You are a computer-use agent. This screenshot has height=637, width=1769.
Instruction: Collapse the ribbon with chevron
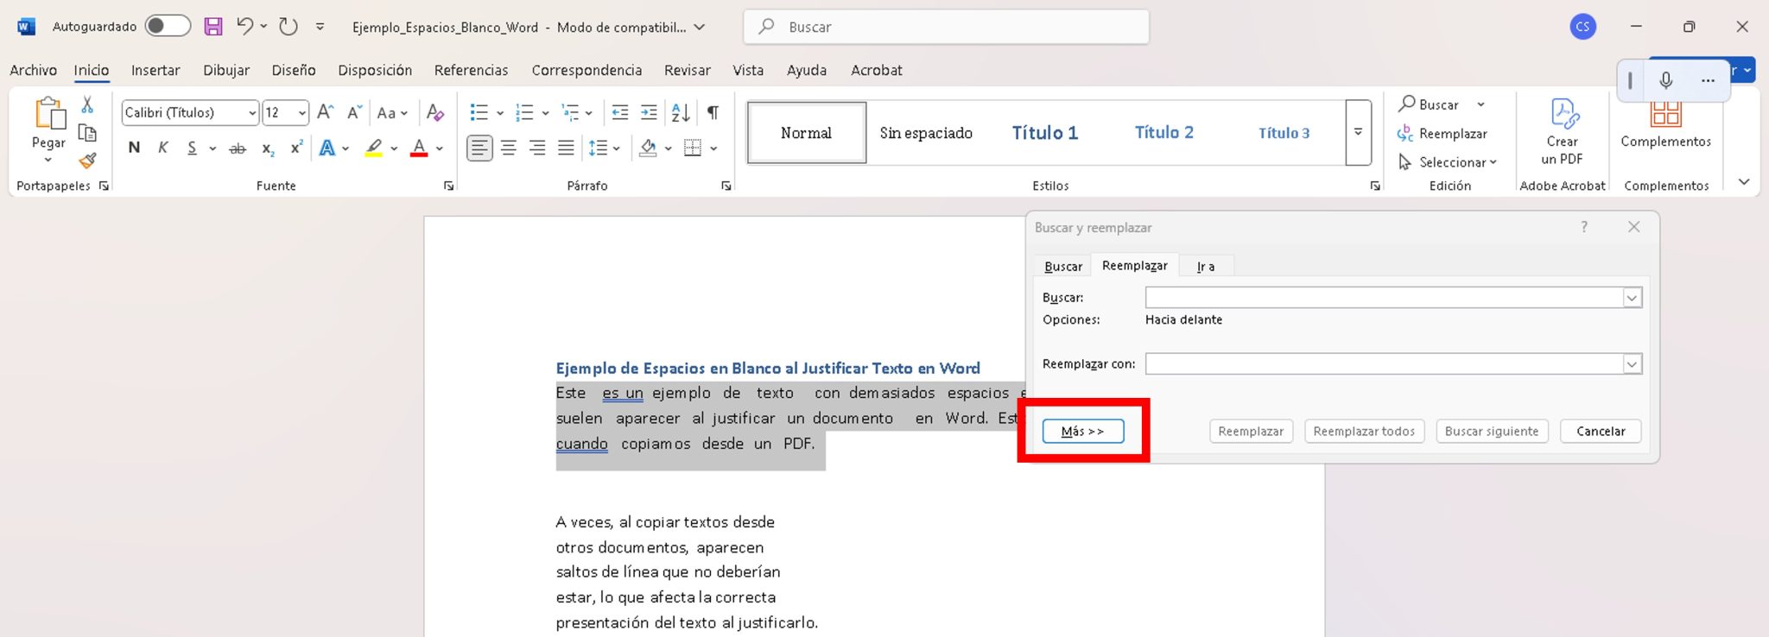[x=1744, y=182]
